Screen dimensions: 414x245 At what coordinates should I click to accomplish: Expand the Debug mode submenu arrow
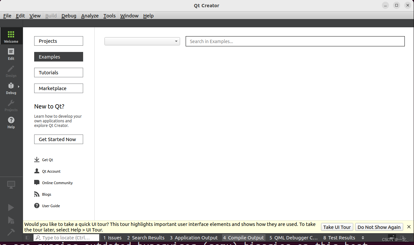click(x=19, y=86)
